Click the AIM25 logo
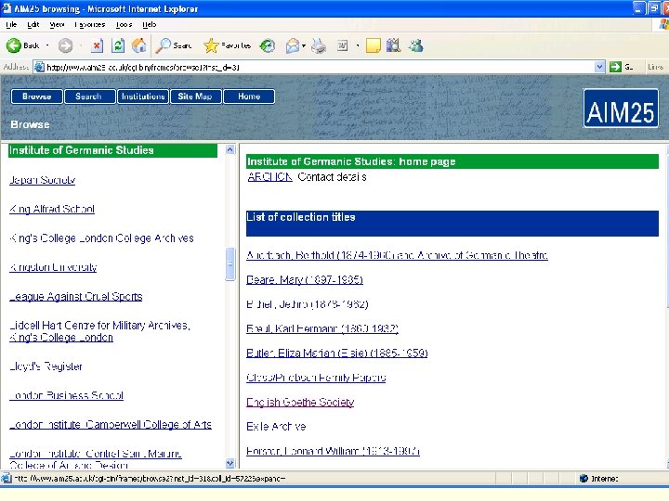669x501 pixels. pyautogui.click(x=621, y=109)
